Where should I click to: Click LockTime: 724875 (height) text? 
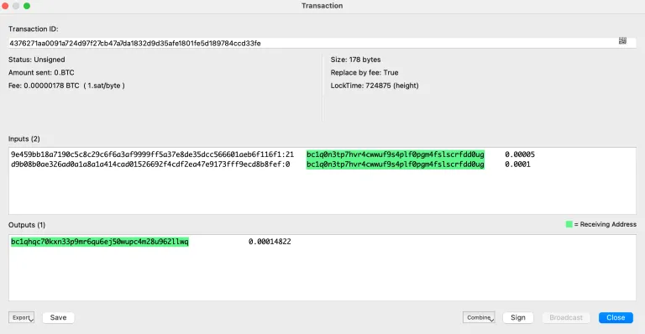coord(375,86)
